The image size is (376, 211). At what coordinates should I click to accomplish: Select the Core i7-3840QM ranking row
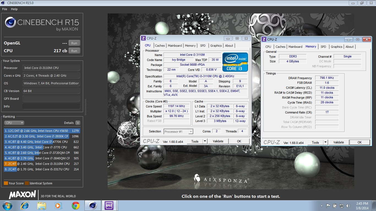pos(42,158)
